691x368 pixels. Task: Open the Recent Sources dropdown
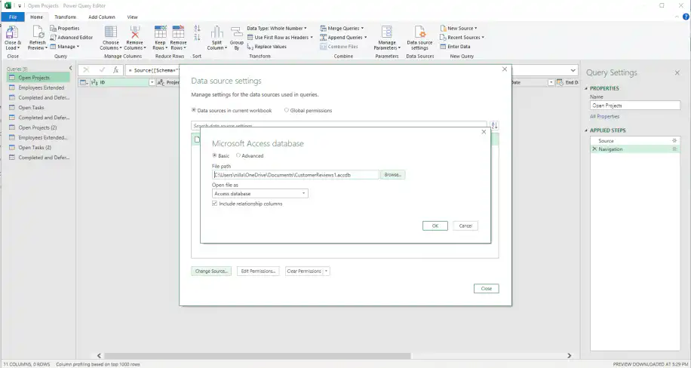pyautogui.click(x=462, y=38)
